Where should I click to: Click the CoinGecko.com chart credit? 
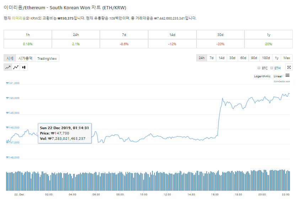pos(282,81)
